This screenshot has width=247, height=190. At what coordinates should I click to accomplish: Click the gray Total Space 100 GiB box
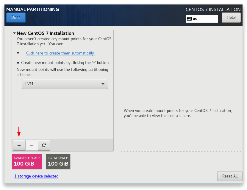[x=58, y=161]
